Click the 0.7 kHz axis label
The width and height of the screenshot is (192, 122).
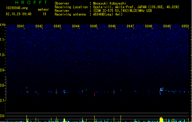click(x=2, y=101)
